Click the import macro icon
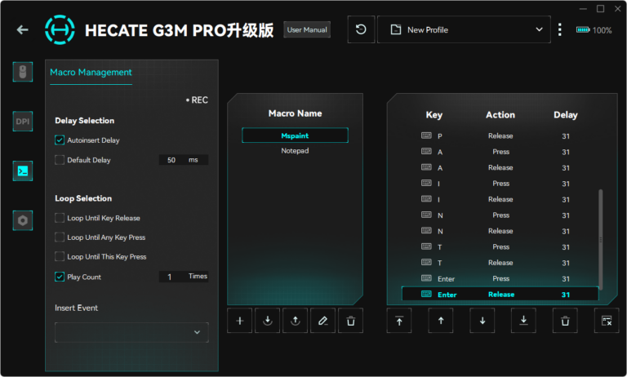627x377 pixels. tap(268, 321)
